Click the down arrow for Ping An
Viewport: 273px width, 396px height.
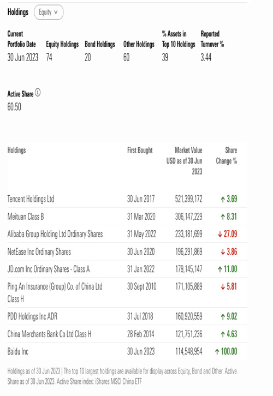pos(223,287)
